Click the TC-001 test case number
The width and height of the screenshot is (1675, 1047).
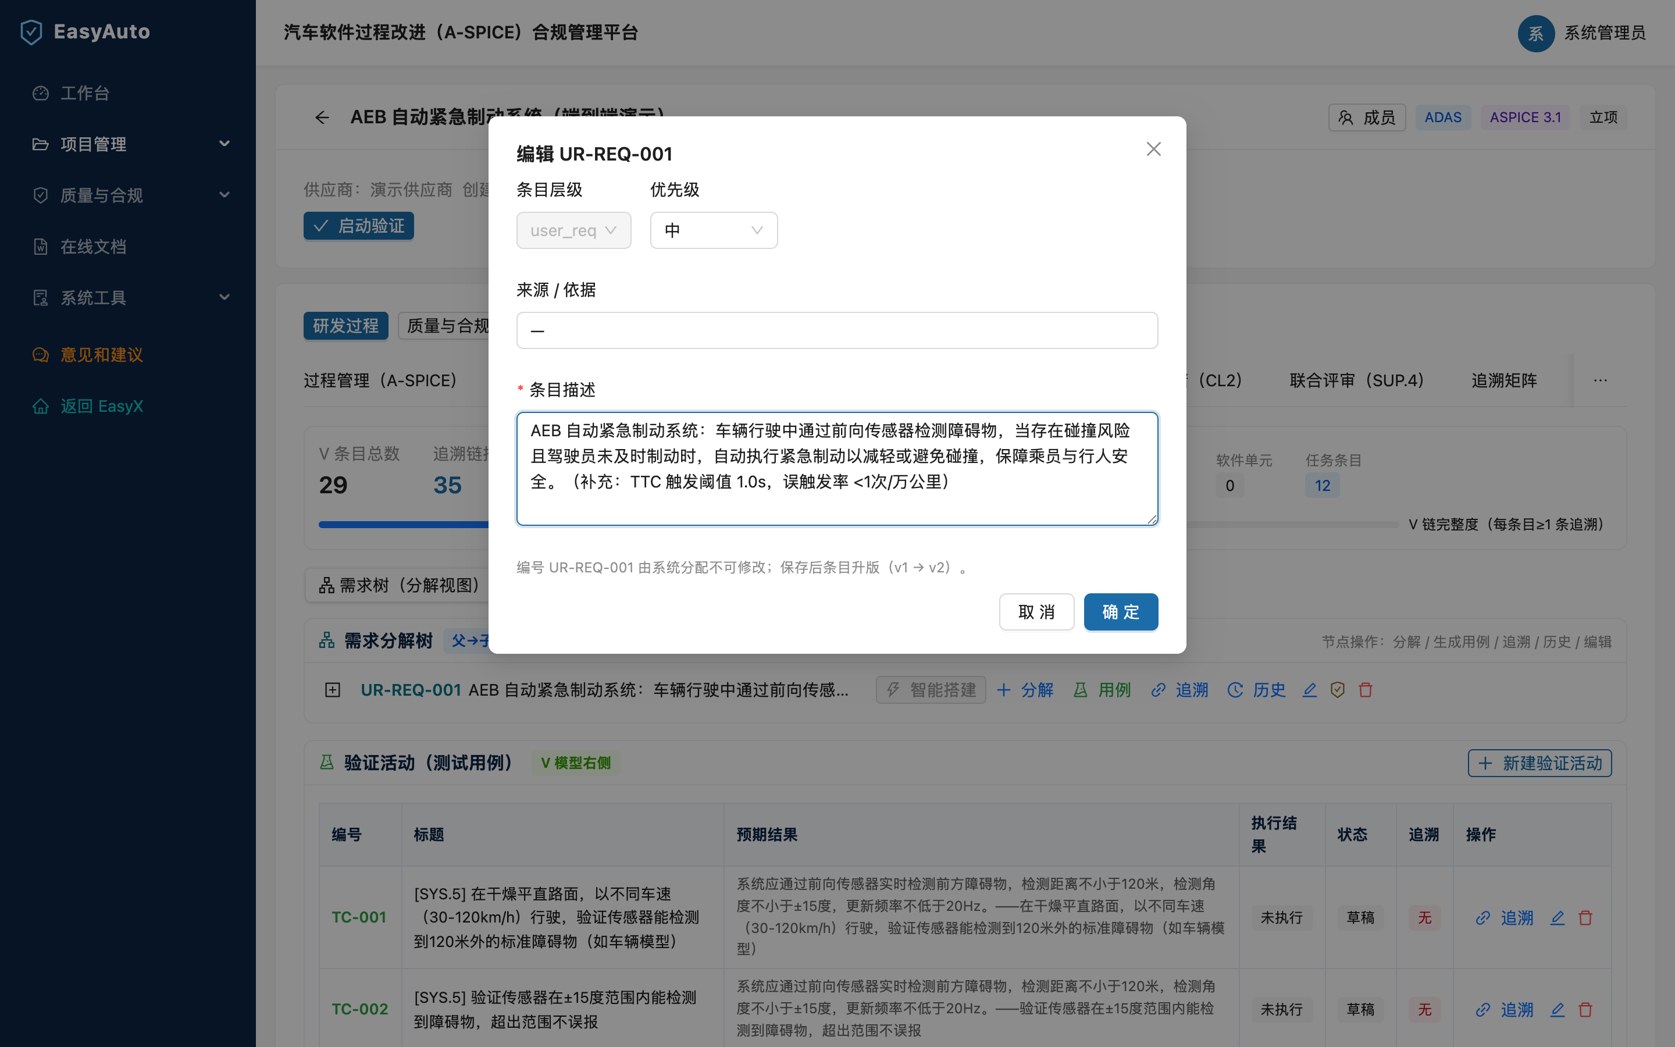point(358,917)
